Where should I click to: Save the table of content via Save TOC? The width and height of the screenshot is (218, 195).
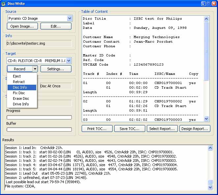pos(129,129)
